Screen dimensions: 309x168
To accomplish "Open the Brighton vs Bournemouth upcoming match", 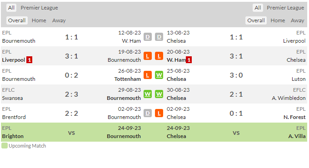I will [71, 132].
